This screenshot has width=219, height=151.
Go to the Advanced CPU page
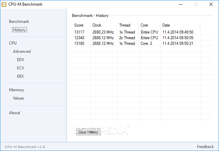tap(22, 51)
